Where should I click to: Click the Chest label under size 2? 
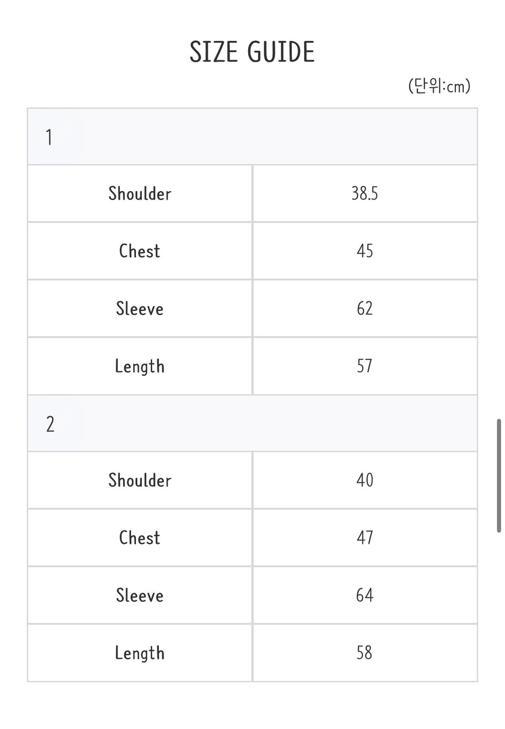coord(140,538)
